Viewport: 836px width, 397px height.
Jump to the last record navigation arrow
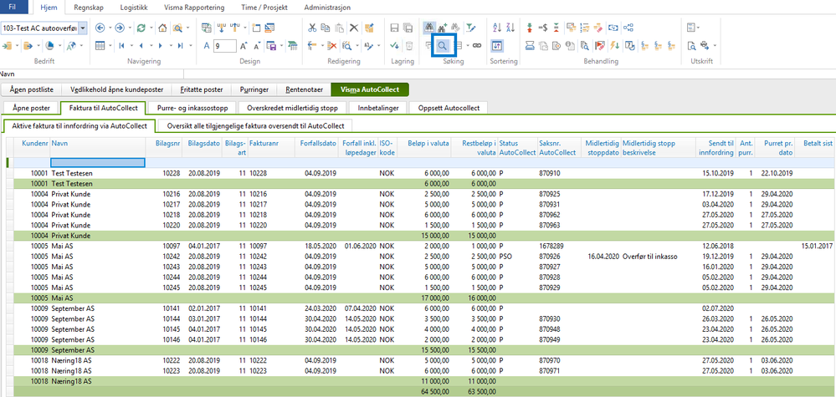coord(180,46)
